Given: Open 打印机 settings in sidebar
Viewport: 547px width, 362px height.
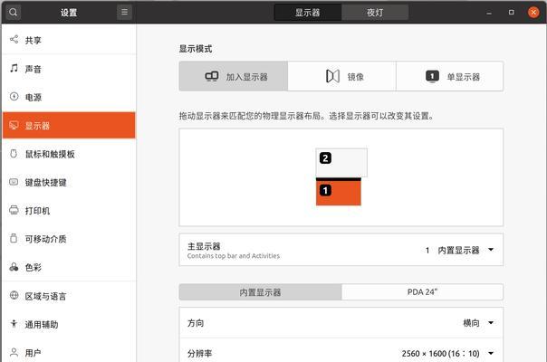Looking at the screenshot, I should (x=69, y=210).
